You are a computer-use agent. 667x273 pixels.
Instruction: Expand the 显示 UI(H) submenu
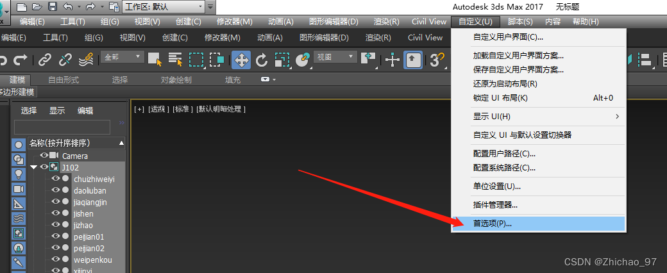[x=537, y=116]
